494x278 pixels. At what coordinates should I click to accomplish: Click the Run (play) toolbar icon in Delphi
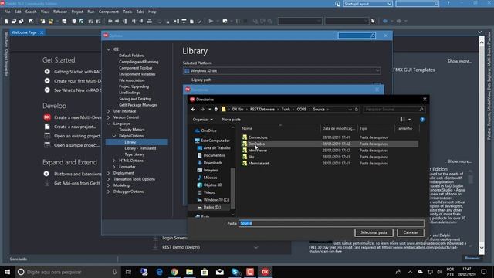coord(211,21)
